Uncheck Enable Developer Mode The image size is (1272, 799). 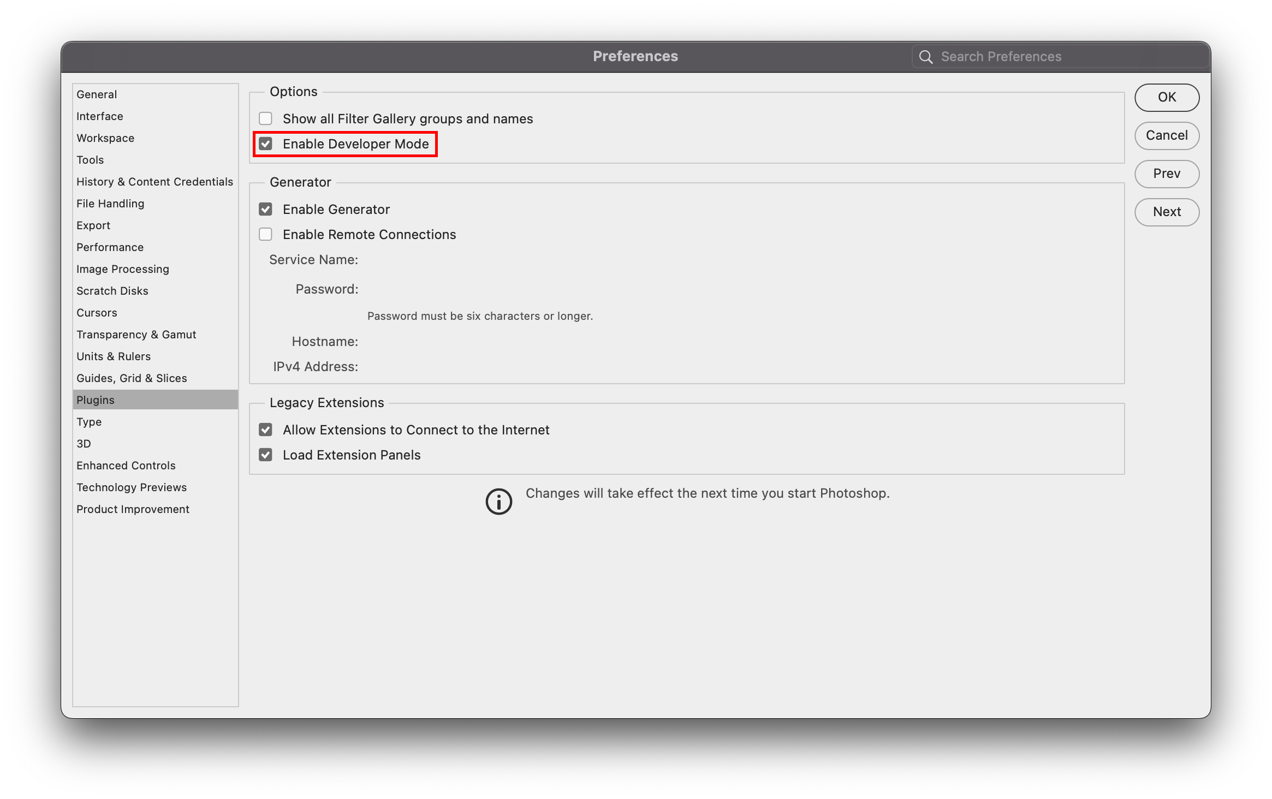click(266, 144)
